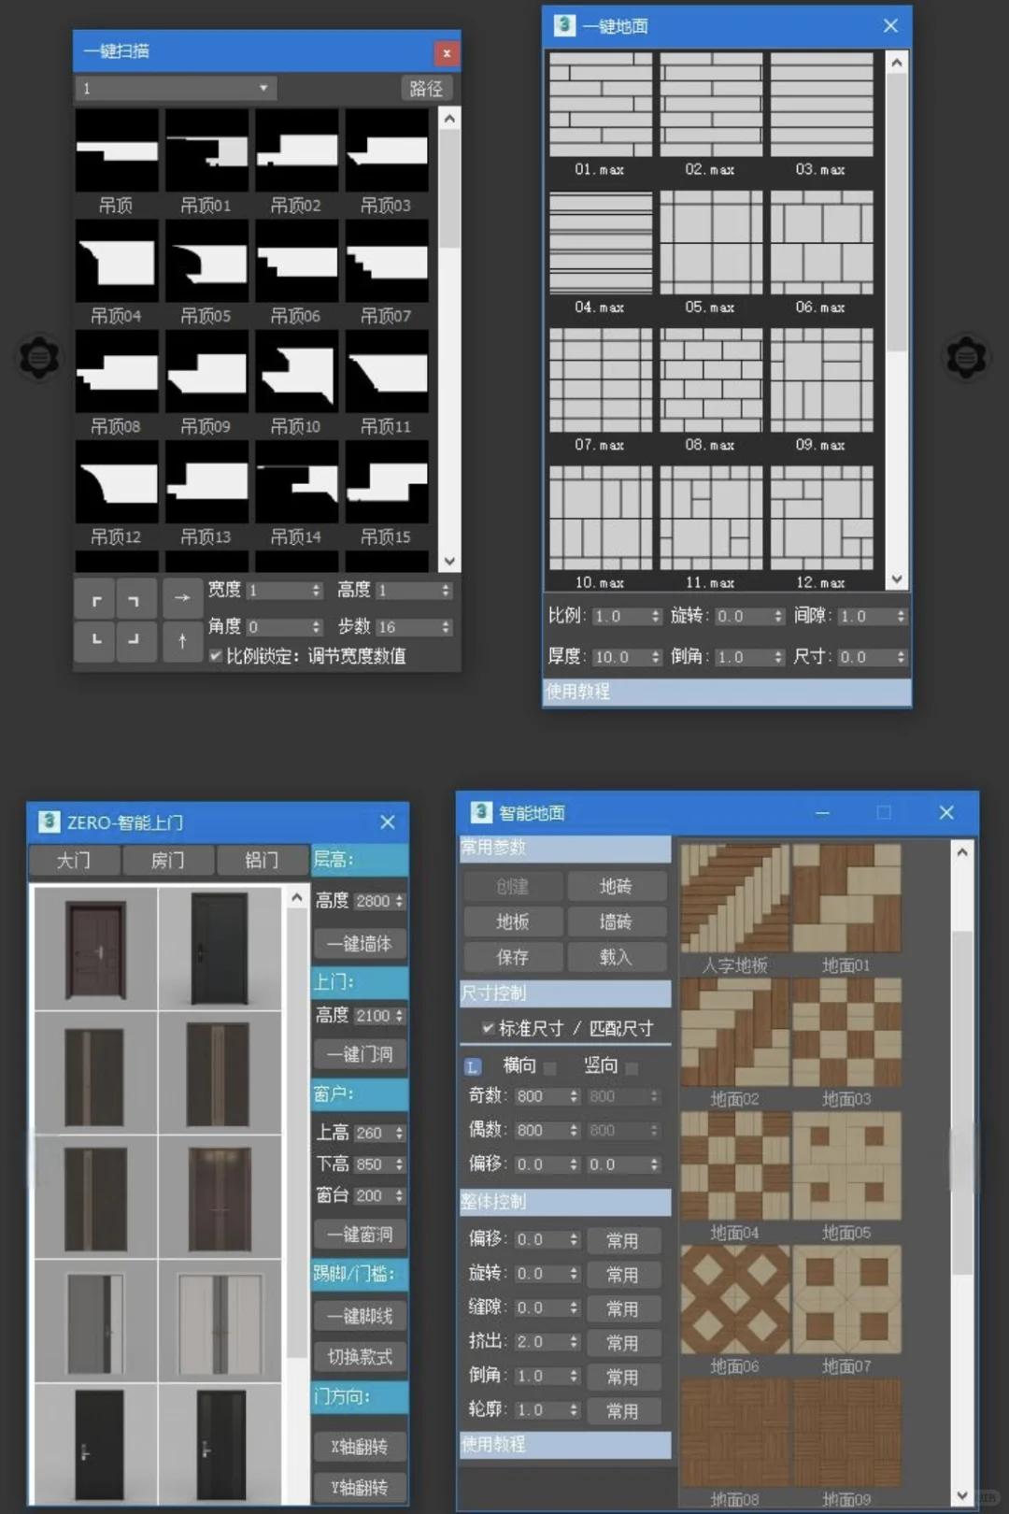Select the 地面05 floor pattern thumbnail
Image resolution: width=1009 pixels, height=1514 pixels.
846,1165
